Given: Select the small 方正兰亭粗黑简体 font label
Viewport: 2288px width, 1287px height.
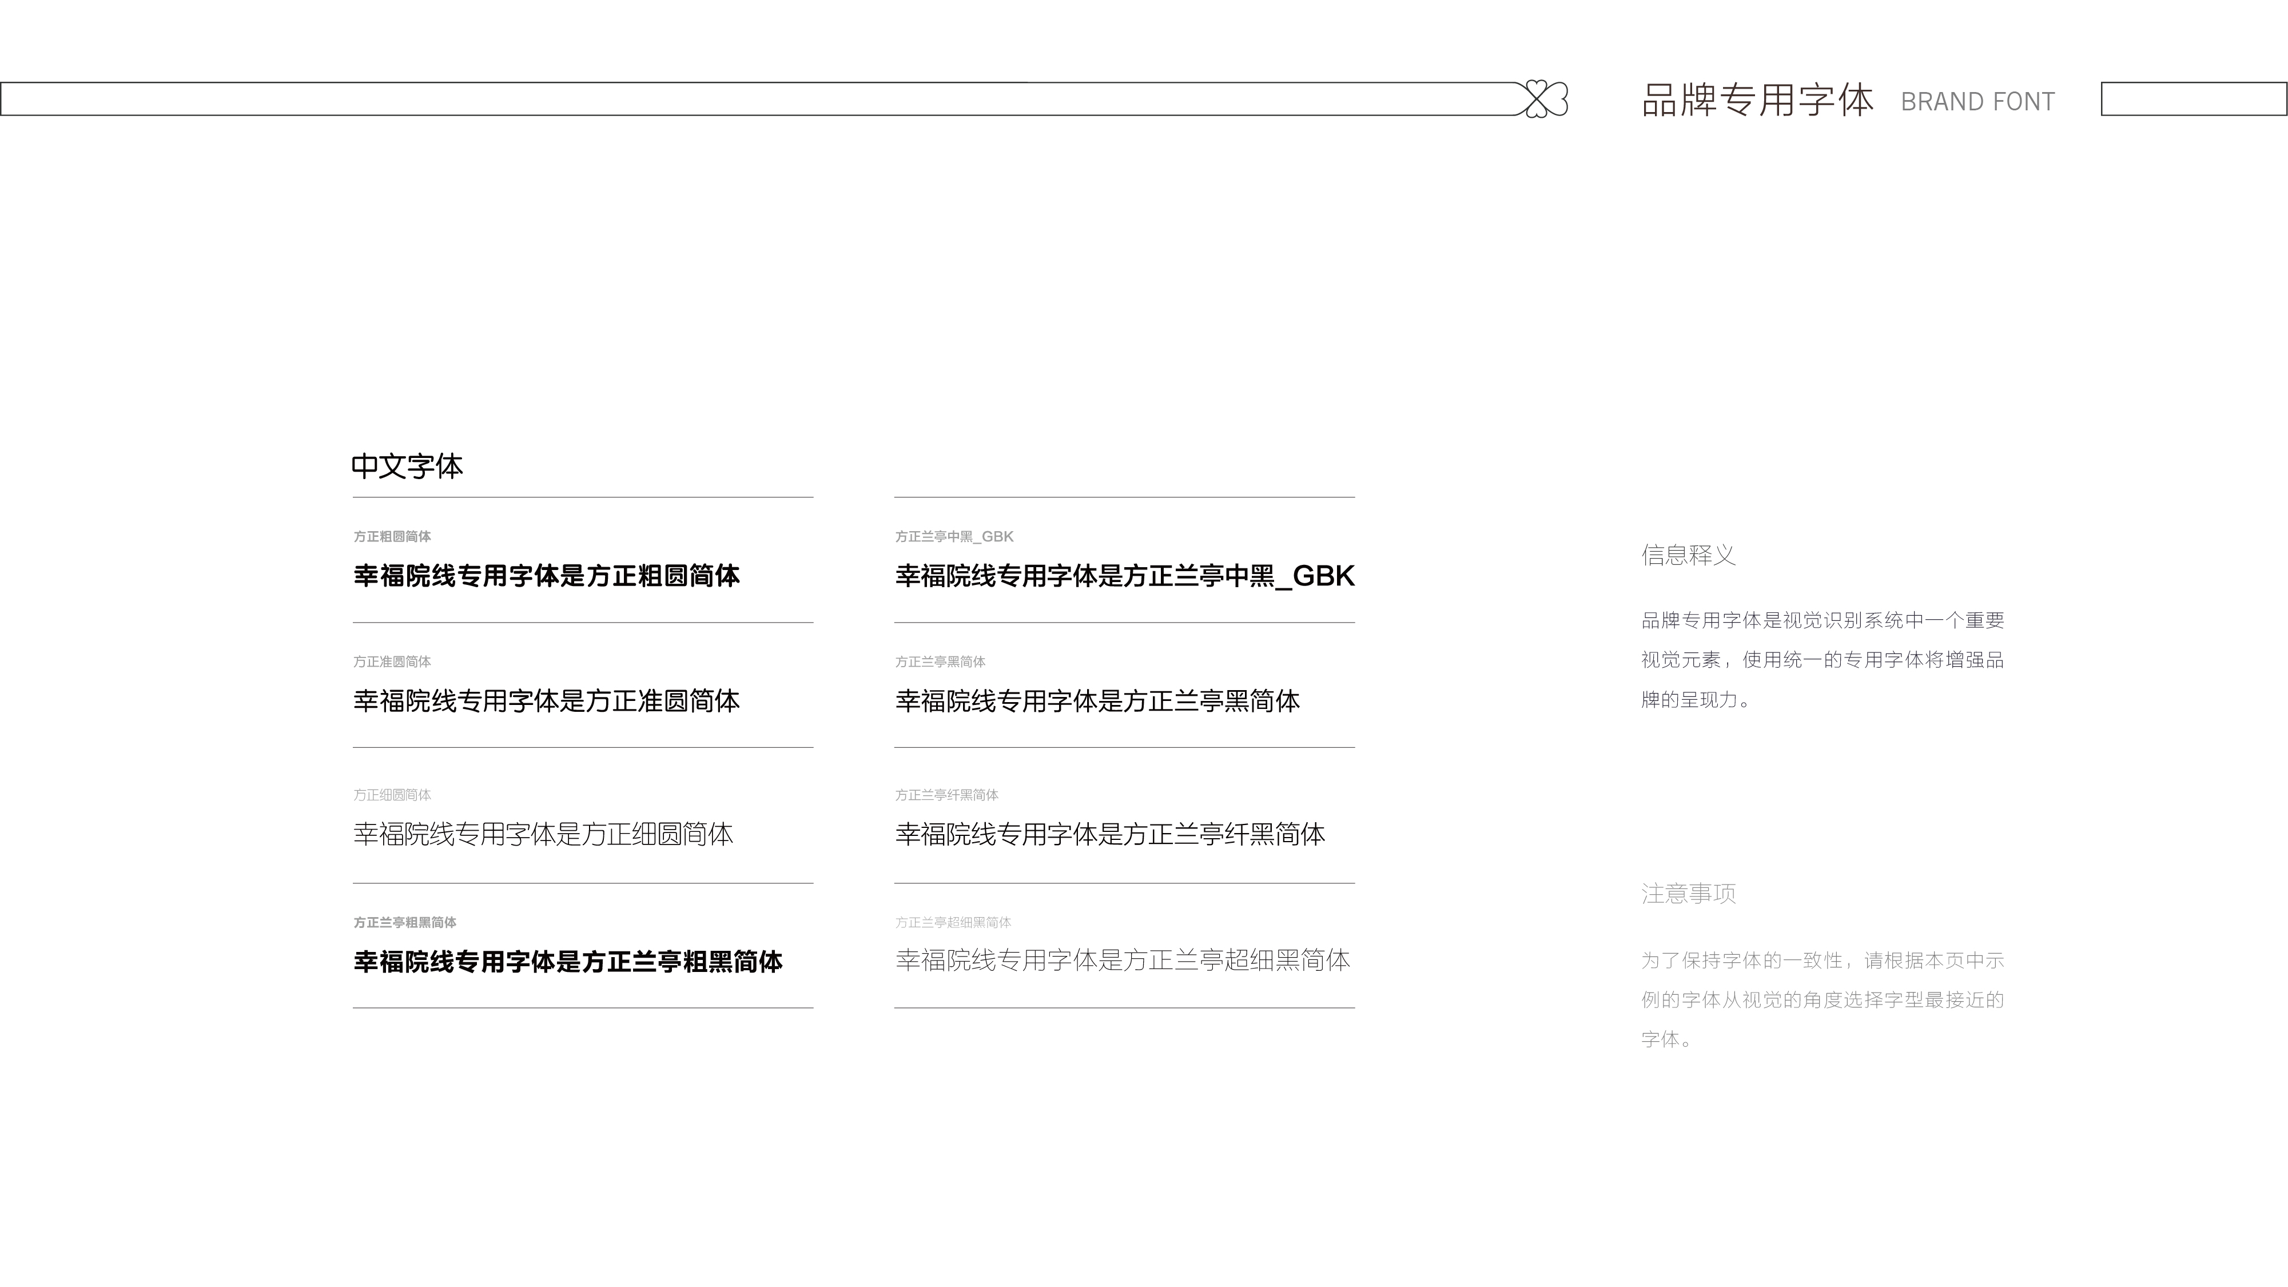Looking at the screenshot, I should pyautogui.click(x=405, y=923).
